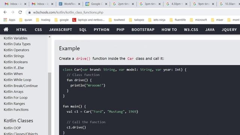This screenshot has width=240, height=135.
Task: Open W3.CSS in the top navigation
Action: point(191,30)
